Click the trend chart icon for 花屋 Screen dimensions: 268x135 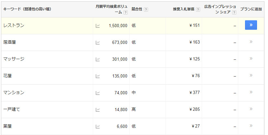[x=98, y=76]
